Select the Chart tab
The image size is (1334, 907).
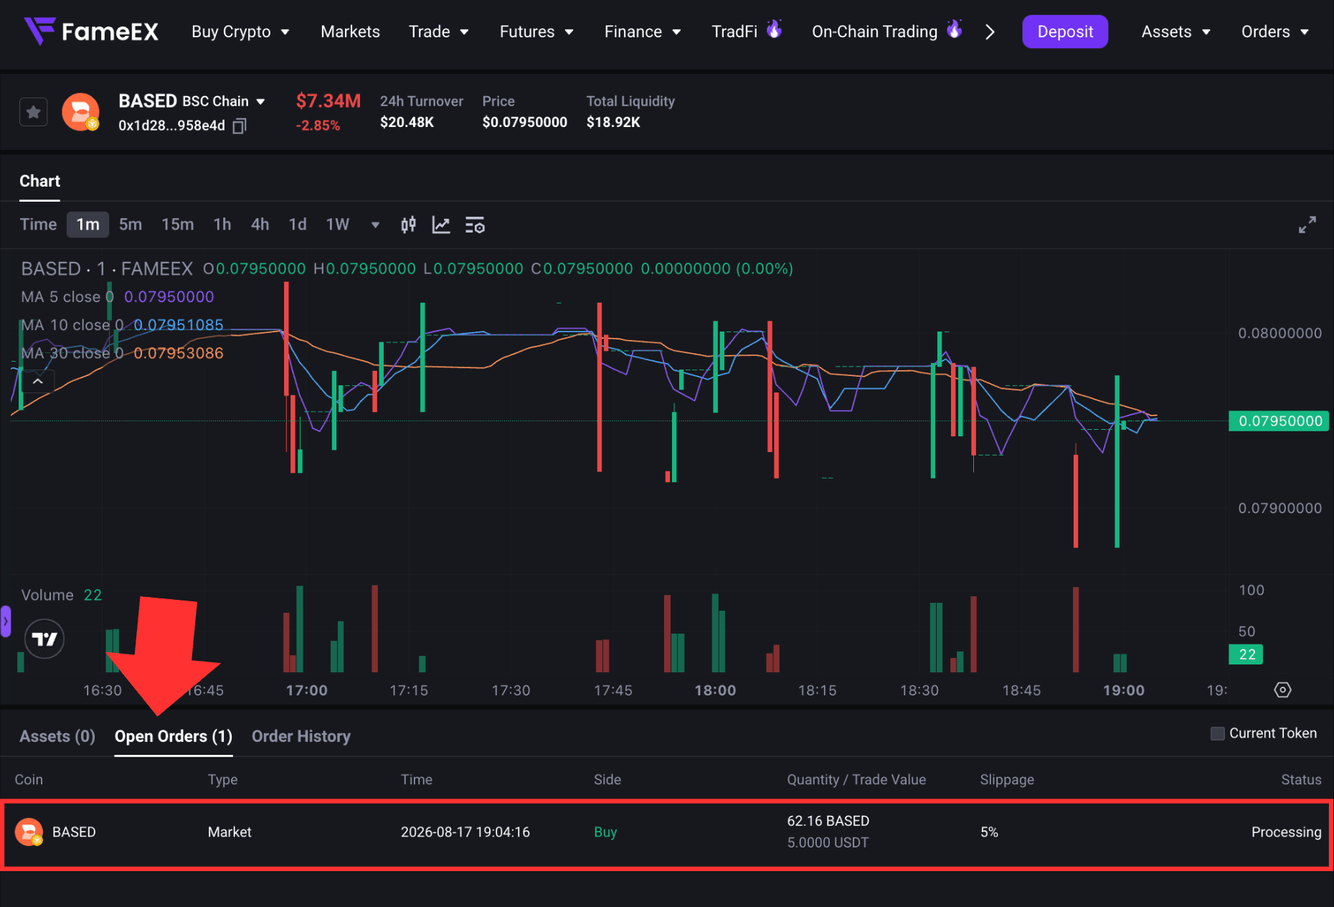click(39, 181)
